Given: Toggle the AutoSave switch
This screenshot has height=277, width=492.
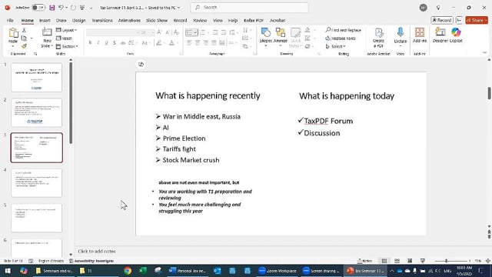Looking at the screenshot, I should point(38,8).
